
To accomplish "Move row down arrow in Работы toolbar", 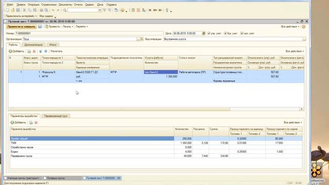I will 46,51.
